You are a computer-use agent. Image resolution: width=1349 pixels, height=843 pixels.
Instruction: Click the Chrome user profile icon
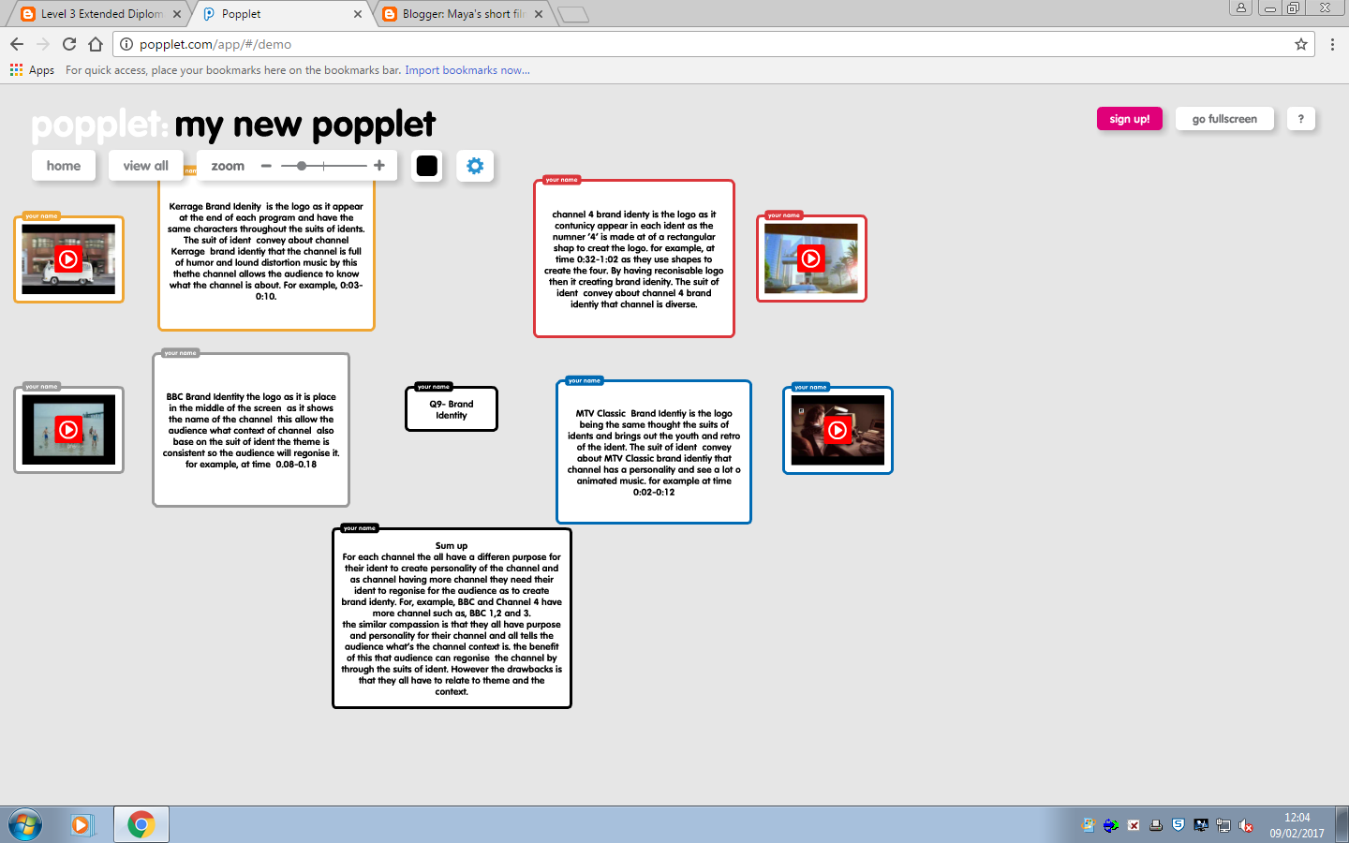(x=1241, y=7)
